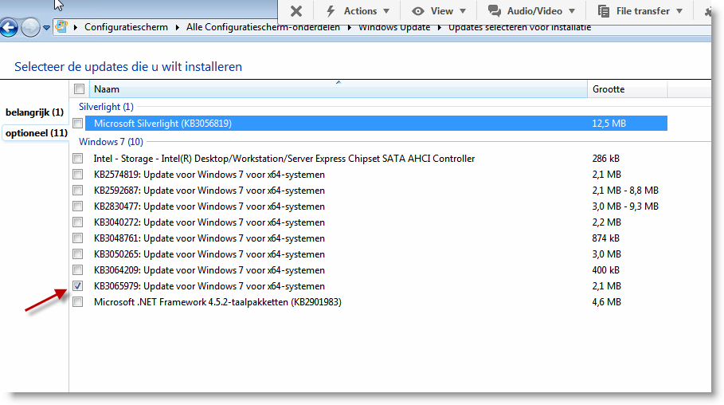This screenshot has width=724, height=405.
Task: Click the 286 kB size cell
Action: (x=606, y=159)
